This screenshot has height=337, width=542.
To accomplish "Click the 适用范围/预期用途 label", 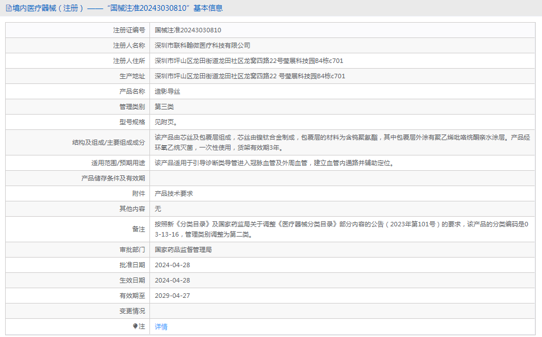I will tap(118, 163).
